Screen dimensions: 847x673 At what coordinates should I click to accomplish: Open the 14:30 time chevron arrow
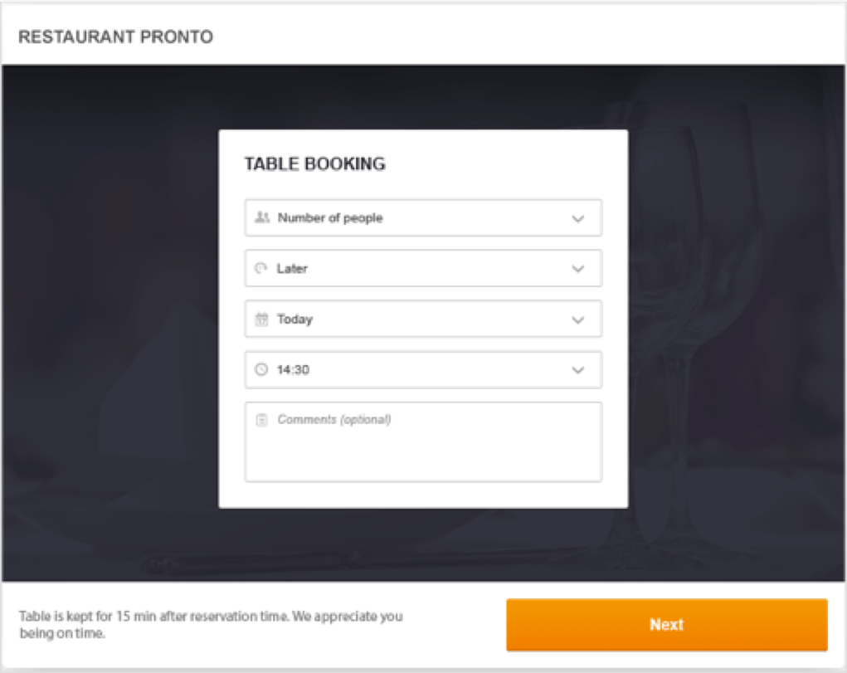click(x=578, y=371)
